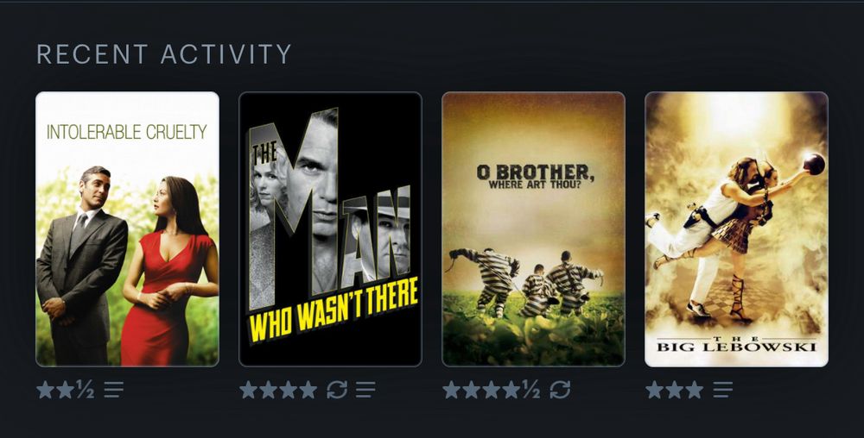Open The Big Lebowski poster
The width and height of the screenshot is (864, 438).
(737, 229)
